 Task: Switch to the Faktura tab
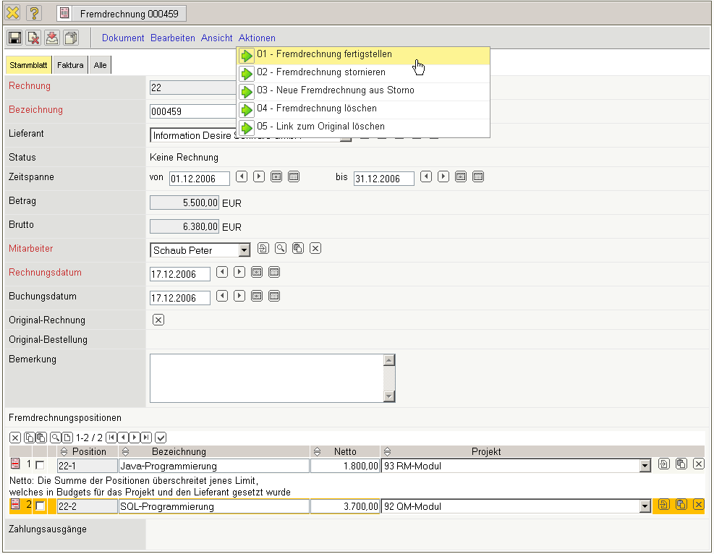point(71,65)
